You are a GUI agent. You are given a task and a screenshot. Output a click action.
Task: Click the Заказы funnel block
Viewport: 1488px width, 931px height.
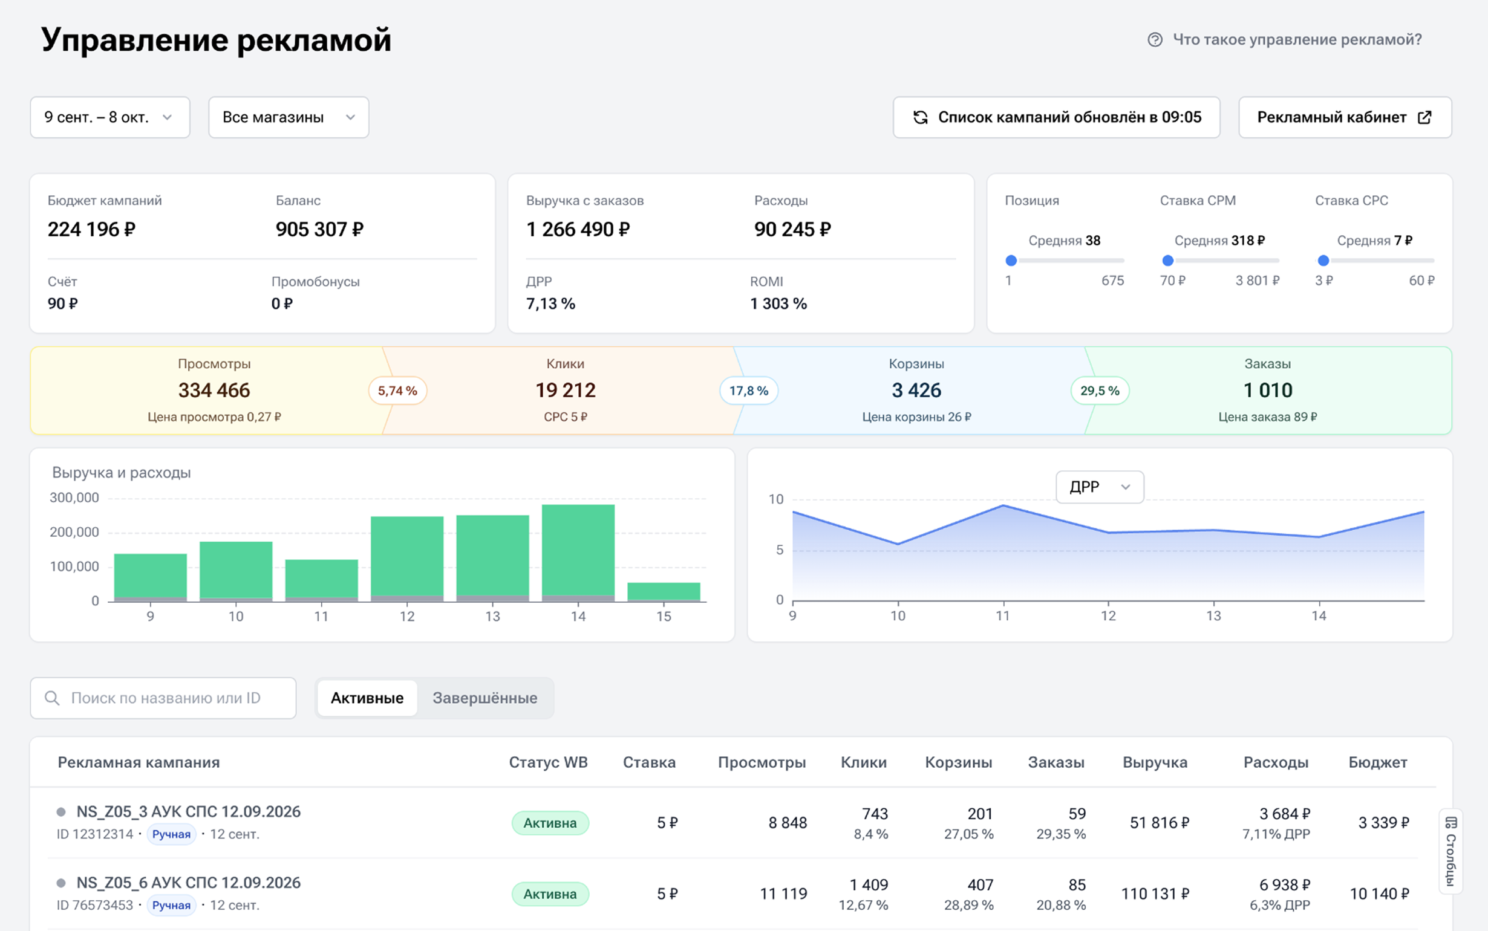1267,391
